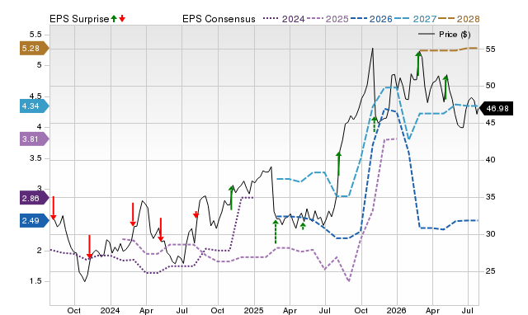The image size is (528, 315).
Task: Select the 2026 consensus legend entry
Action: (x=371, y=19)
